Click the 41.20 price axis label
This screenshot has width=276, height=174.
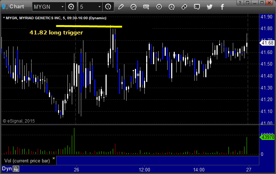(x=267, y=100)
